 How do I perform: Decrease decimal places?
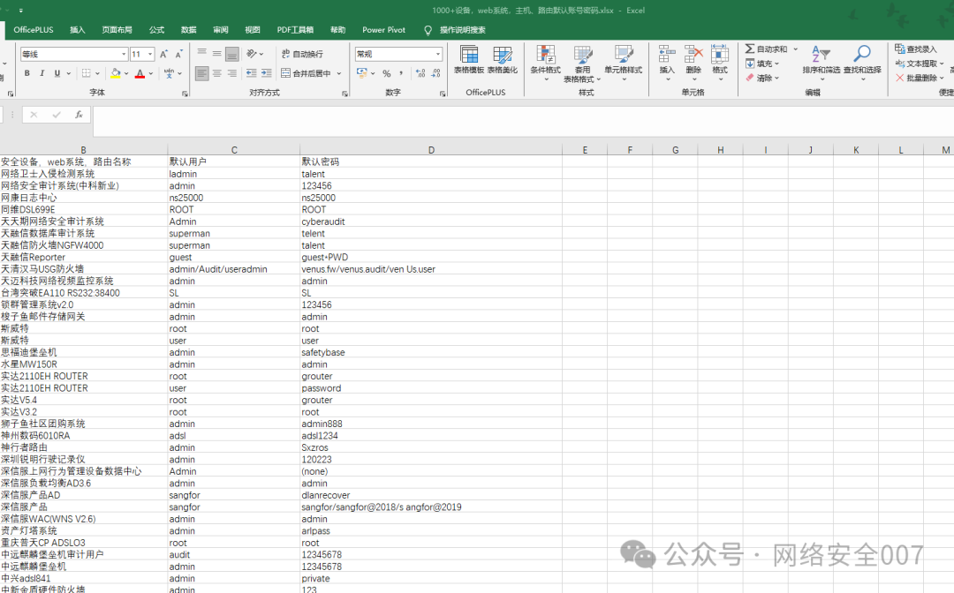[x=435, y=73]
